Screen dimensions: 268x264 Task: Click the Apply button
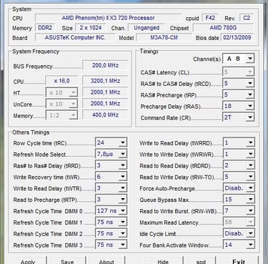point(28,260)
